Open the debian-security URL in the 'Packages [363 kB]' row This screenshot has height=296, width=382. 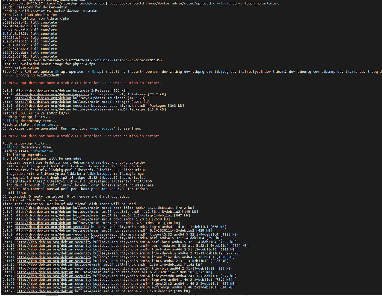click(52, 106)
